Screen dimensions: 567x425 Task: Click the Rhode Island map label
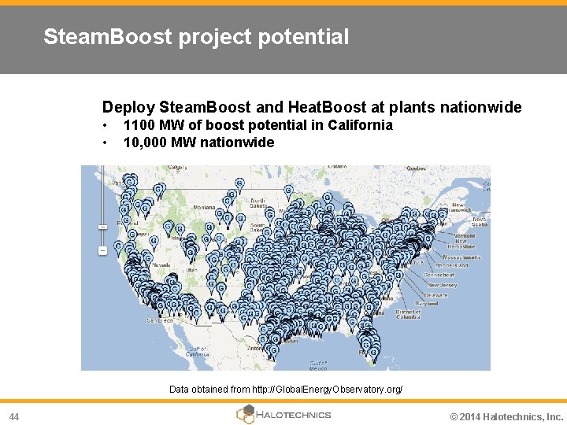(x=452, y=265)
